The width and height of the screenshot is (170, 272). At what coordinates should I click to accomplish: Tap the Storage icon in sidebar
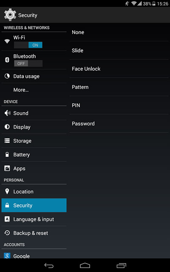pos(7,141)
